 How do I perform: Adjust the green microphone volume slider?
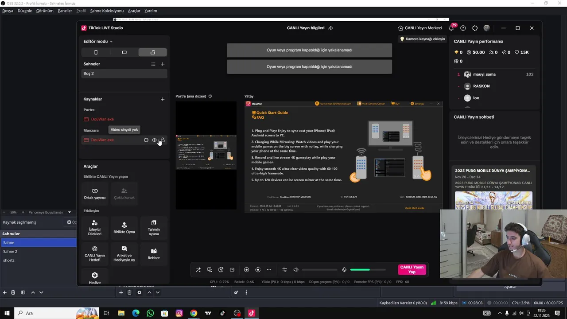(368, 270)
